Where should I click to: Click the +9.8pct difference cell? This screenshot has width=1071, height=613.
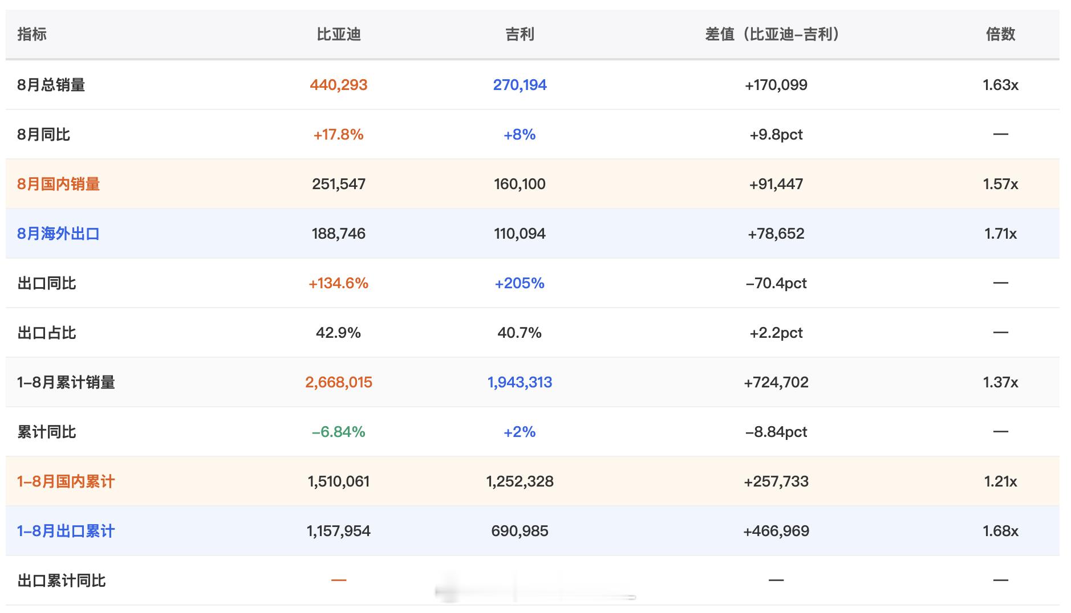click(x=776, y=134)
